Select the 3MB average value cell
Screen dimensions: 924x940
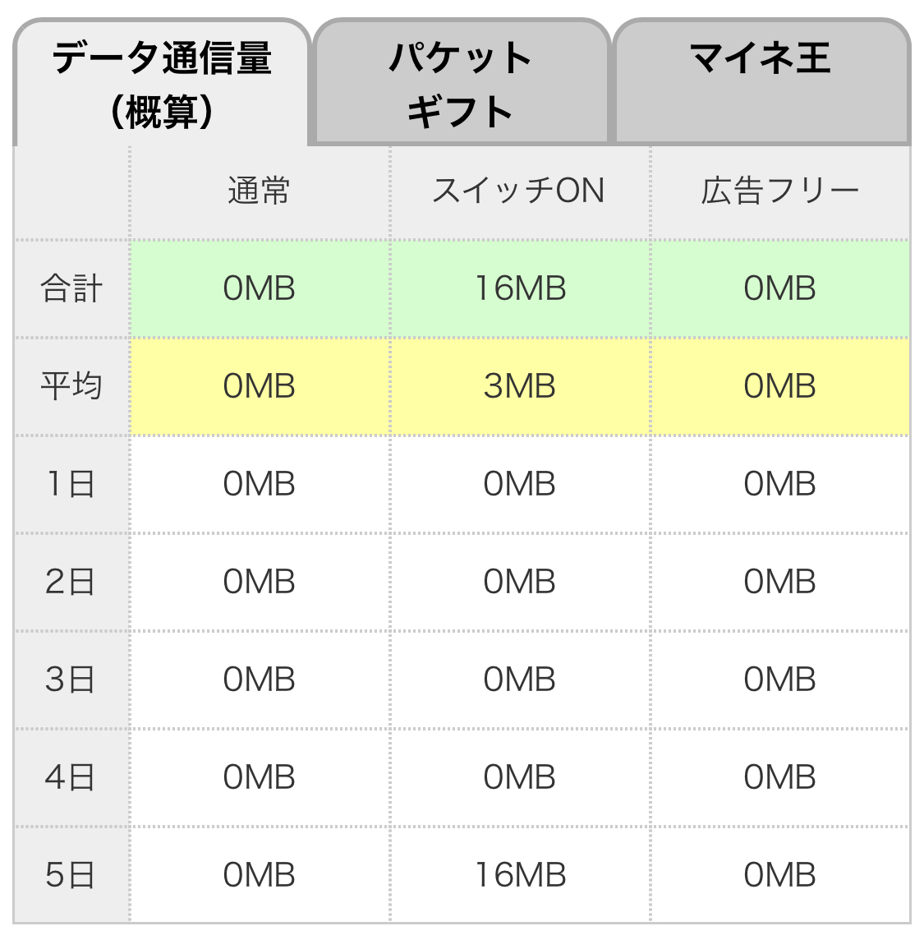coord(520,386)
